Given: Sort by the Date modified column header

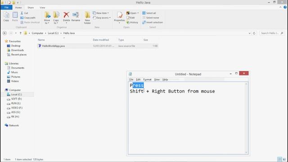Looking at the screenshot, I should pos(101,40).
